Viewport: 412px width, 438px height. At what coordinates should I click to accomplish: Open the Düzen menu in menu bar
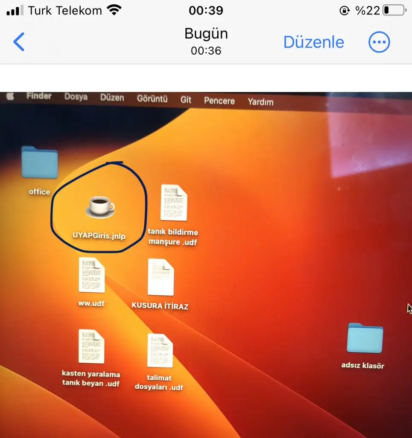point(112,98)
